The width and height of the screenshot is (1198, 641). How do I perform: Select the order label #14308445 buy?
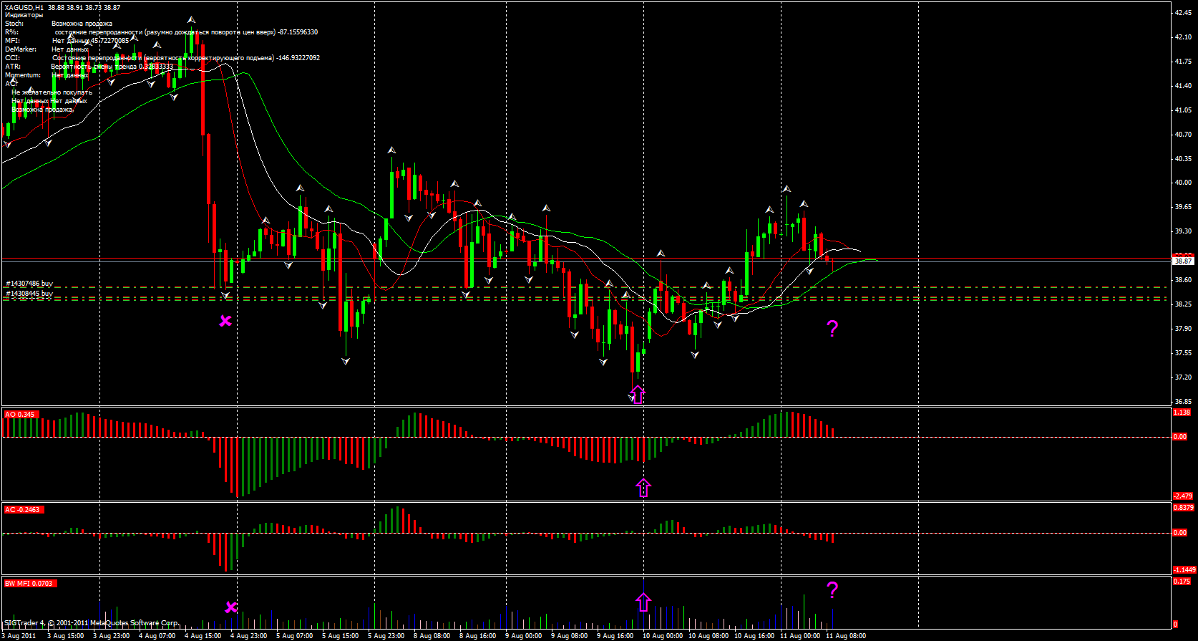tap(29, 294)
